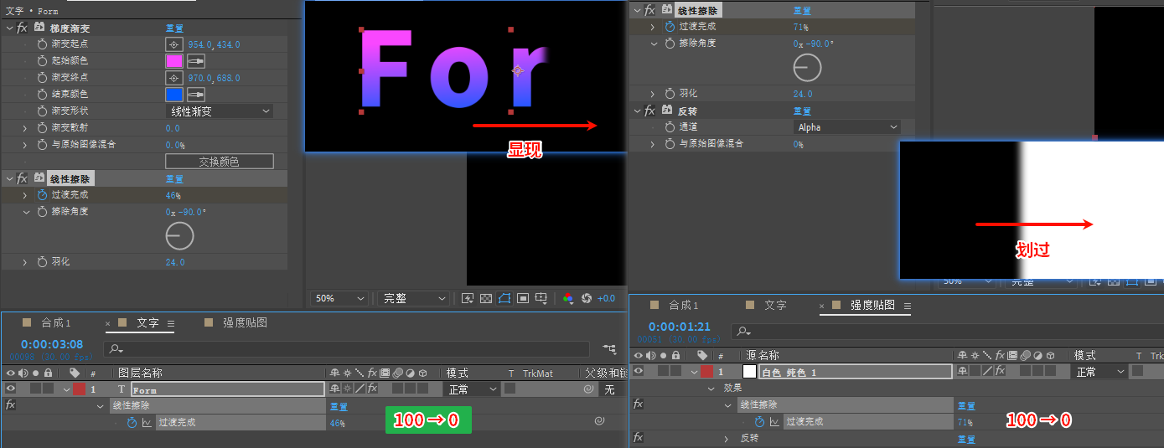Screen dimensions: 1164x448
Task: Open graph editor icon for 过渡完成 in 文字 timeline
Action: pyautogui.click(x=147, y=423)
